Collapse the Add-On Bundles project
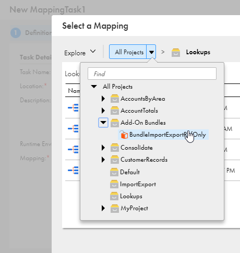The height and width of the screenshot is (253, 240). (103, 123)
